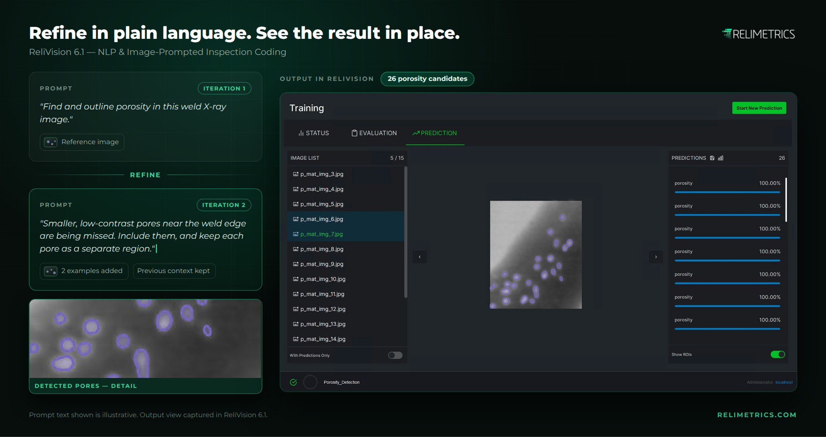Click the iteration 2 prompt text field
This screenshot has height=437, width=826.
click(143, 236)
